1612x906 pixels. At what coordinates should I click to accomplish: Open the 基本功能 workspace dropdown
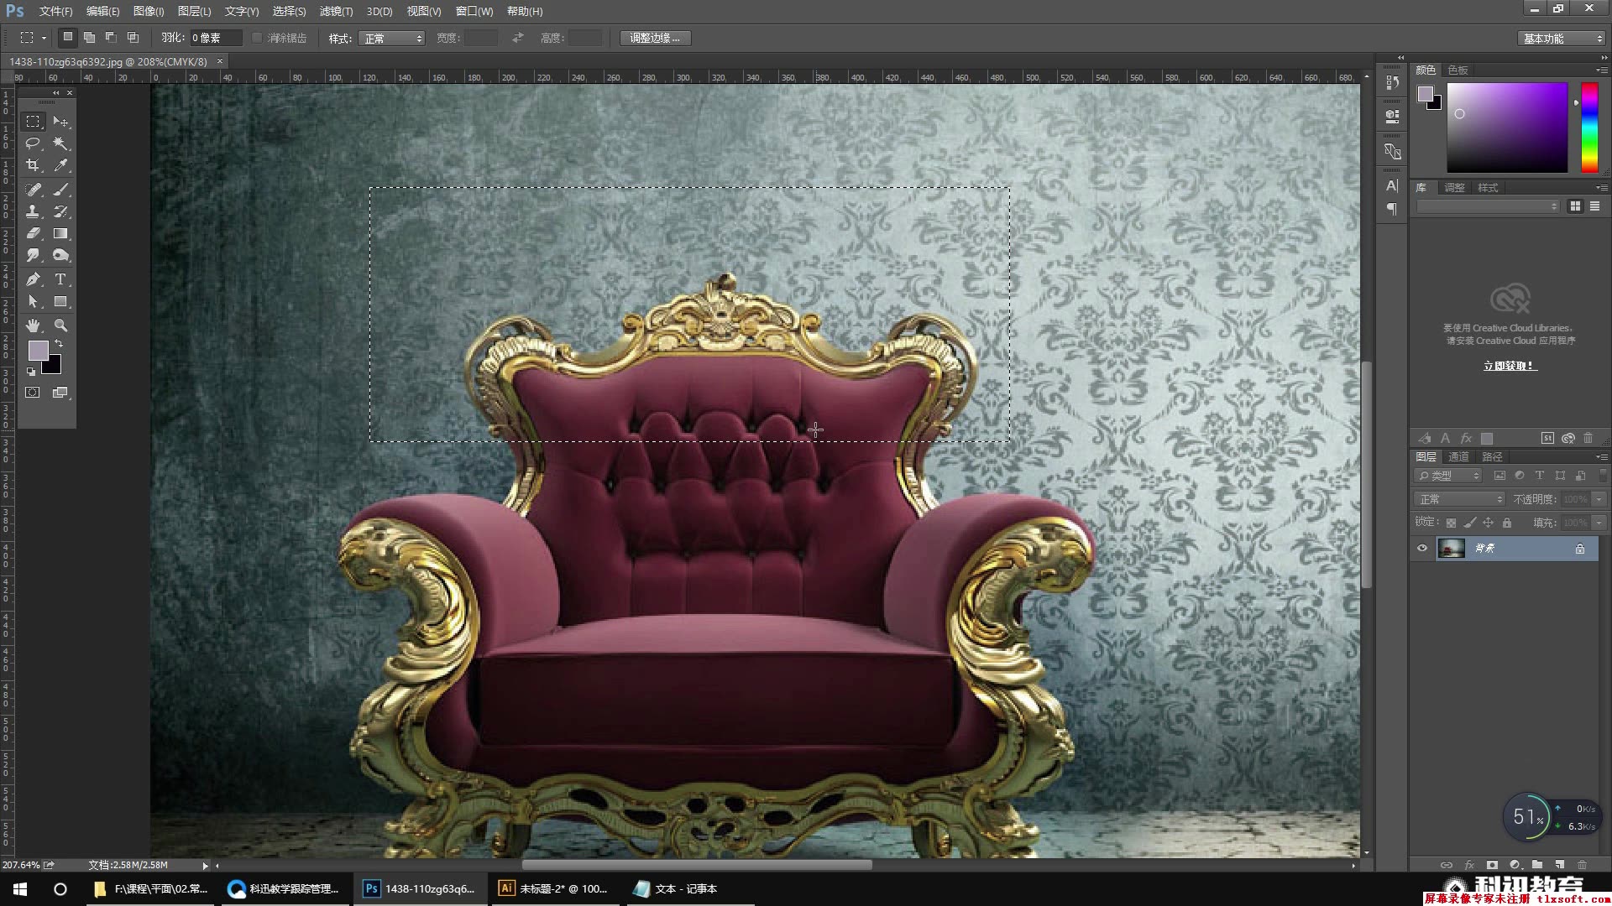pos(1562,39)
